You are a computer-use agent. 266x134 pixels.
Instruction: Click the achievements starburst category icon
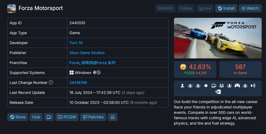pyautogui.click(x=206, y=86)
